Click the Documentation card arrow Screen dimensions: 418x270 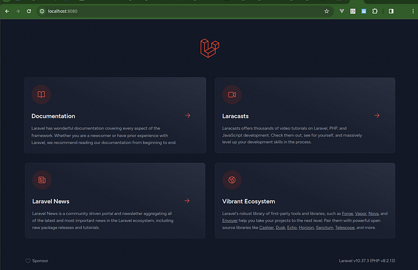coord(188,115)
